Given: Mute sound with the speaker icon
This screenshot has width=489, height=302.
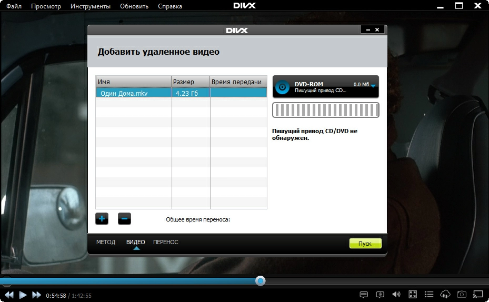Looking at the screenshot, I should pos(396,295).
